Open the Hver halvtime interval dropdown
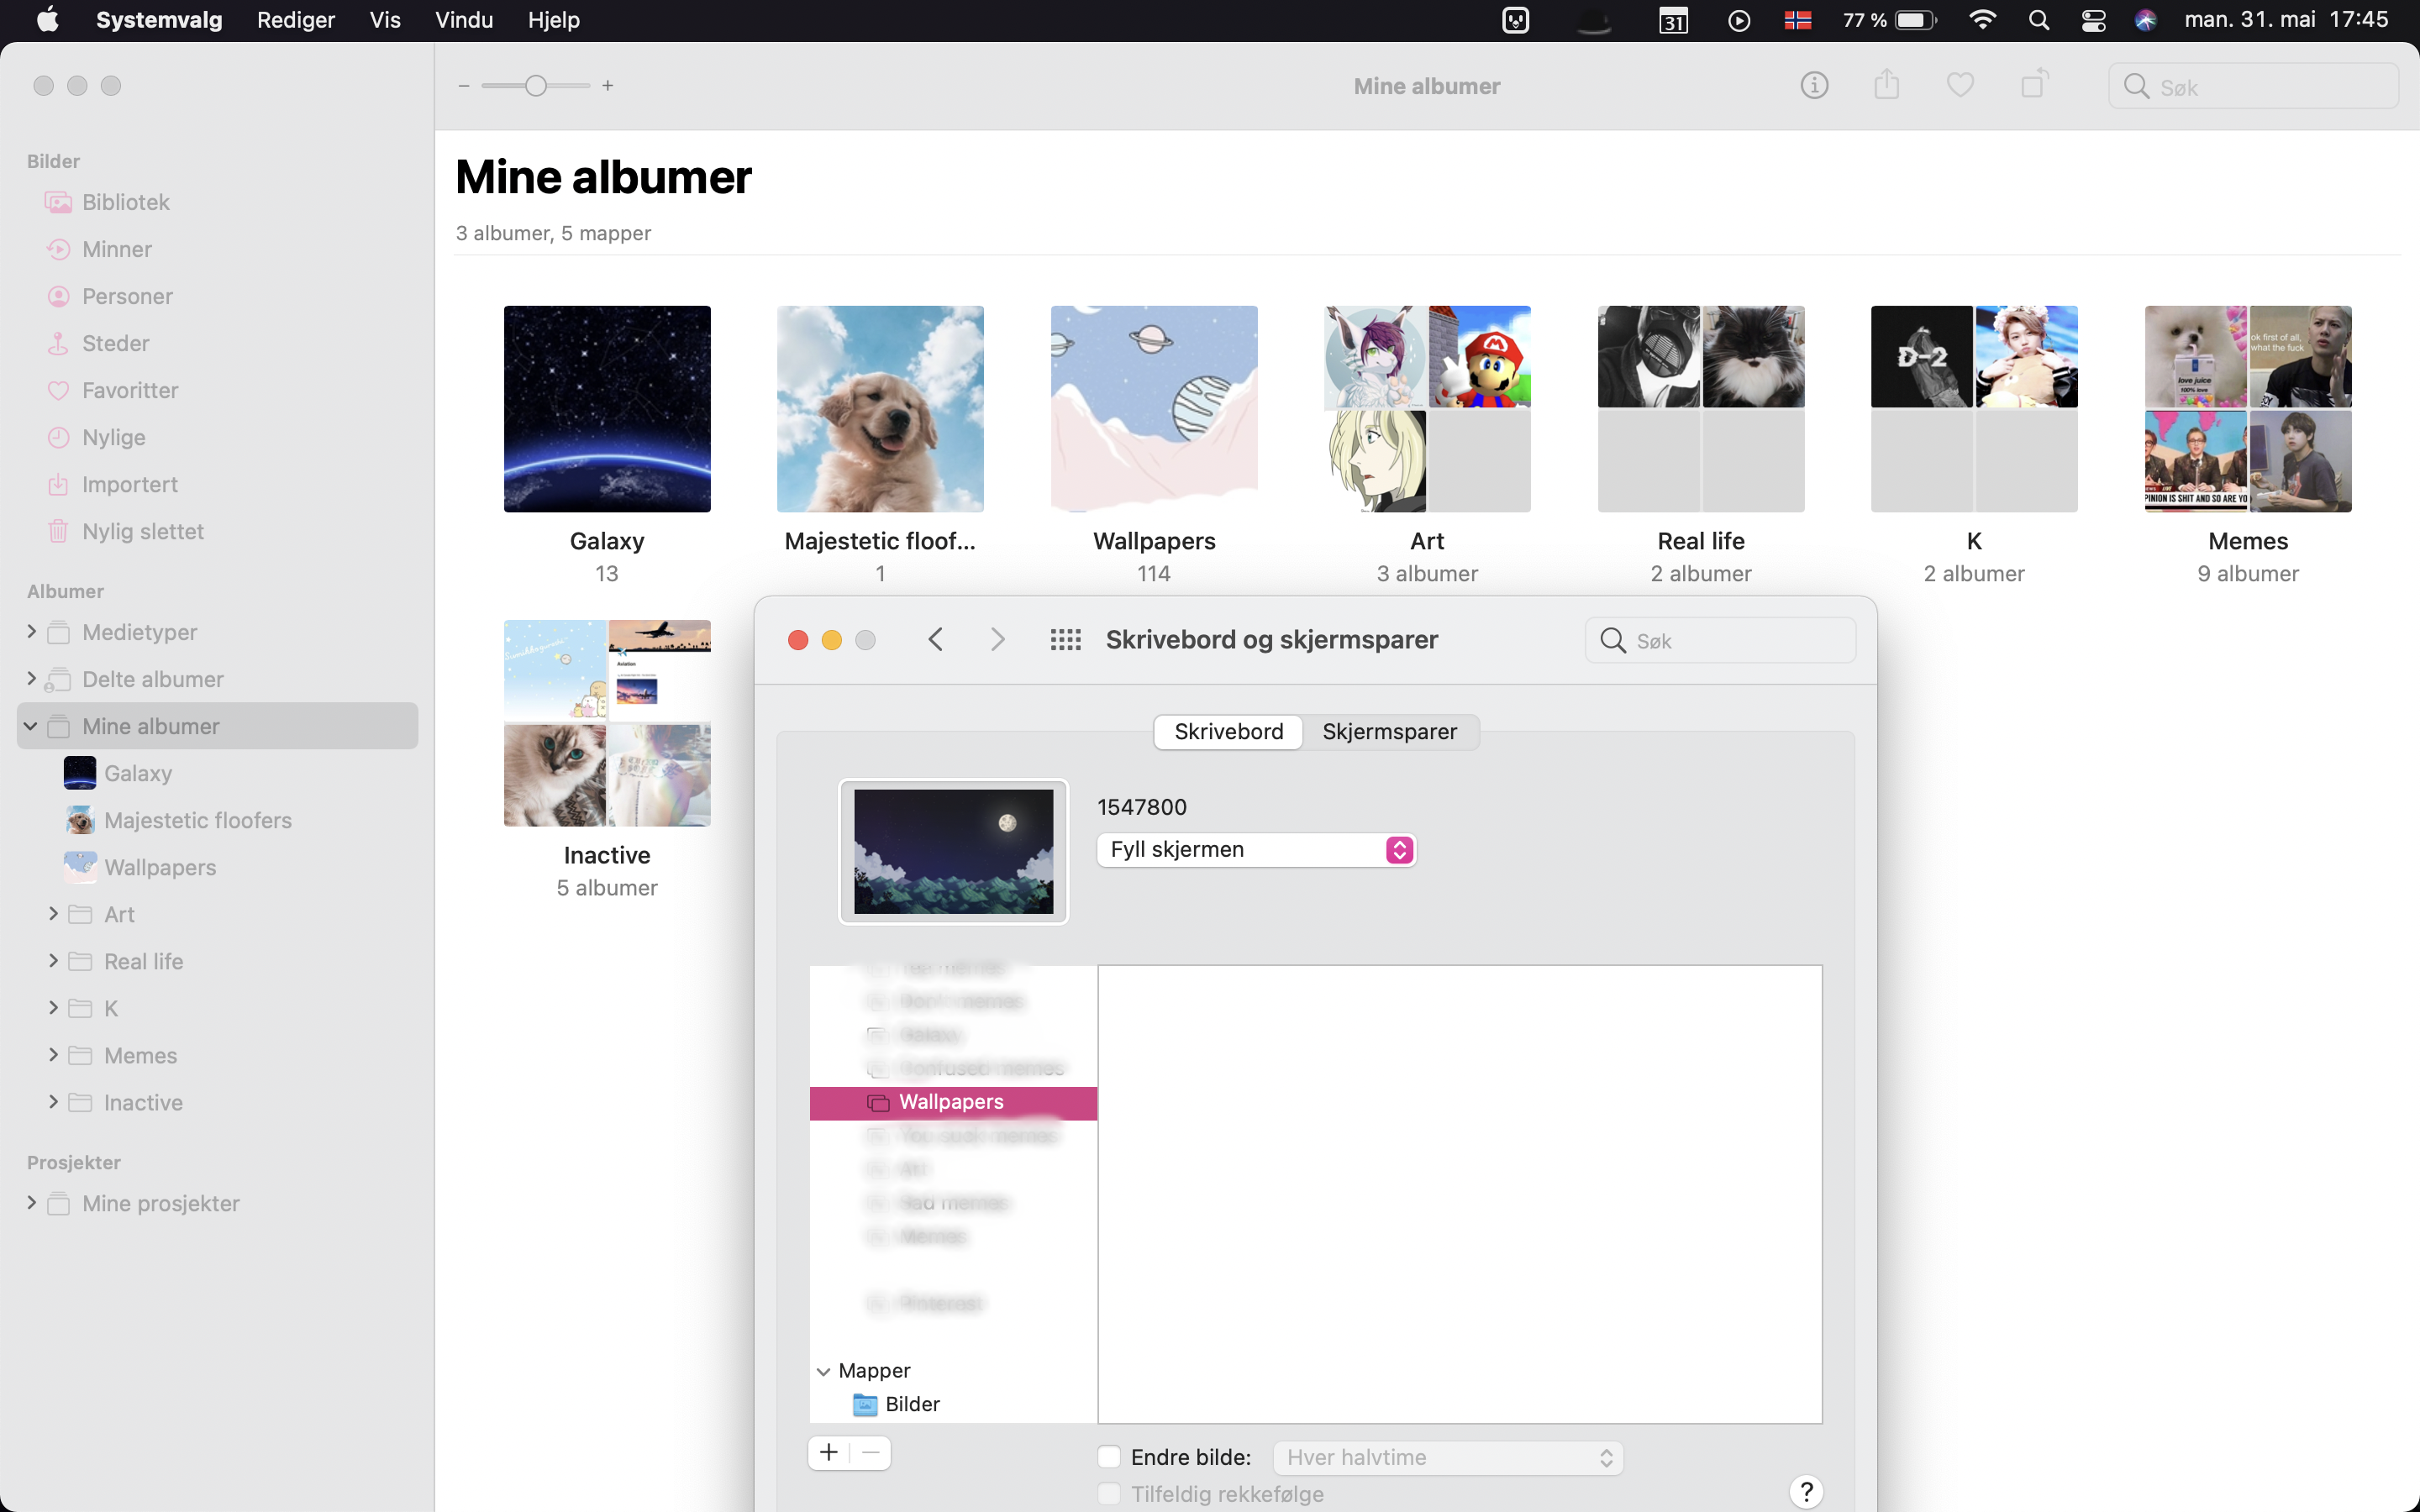 pos(1447,1457)
